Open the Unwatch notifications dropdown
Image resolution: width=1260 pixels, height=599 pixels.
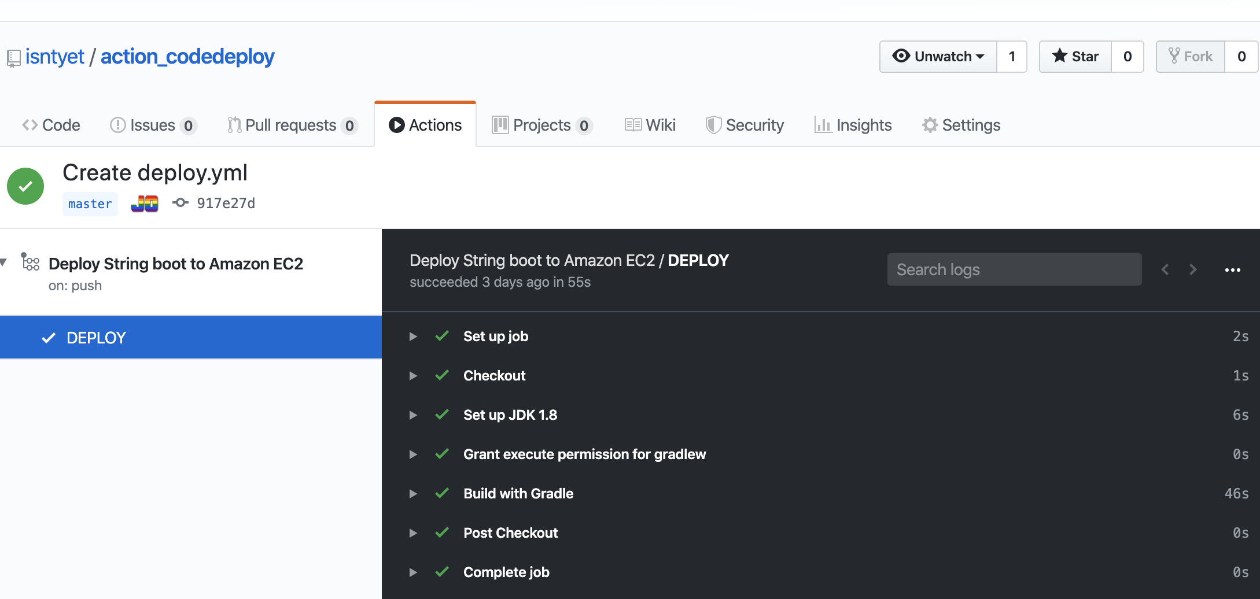(x=938, y=57)
